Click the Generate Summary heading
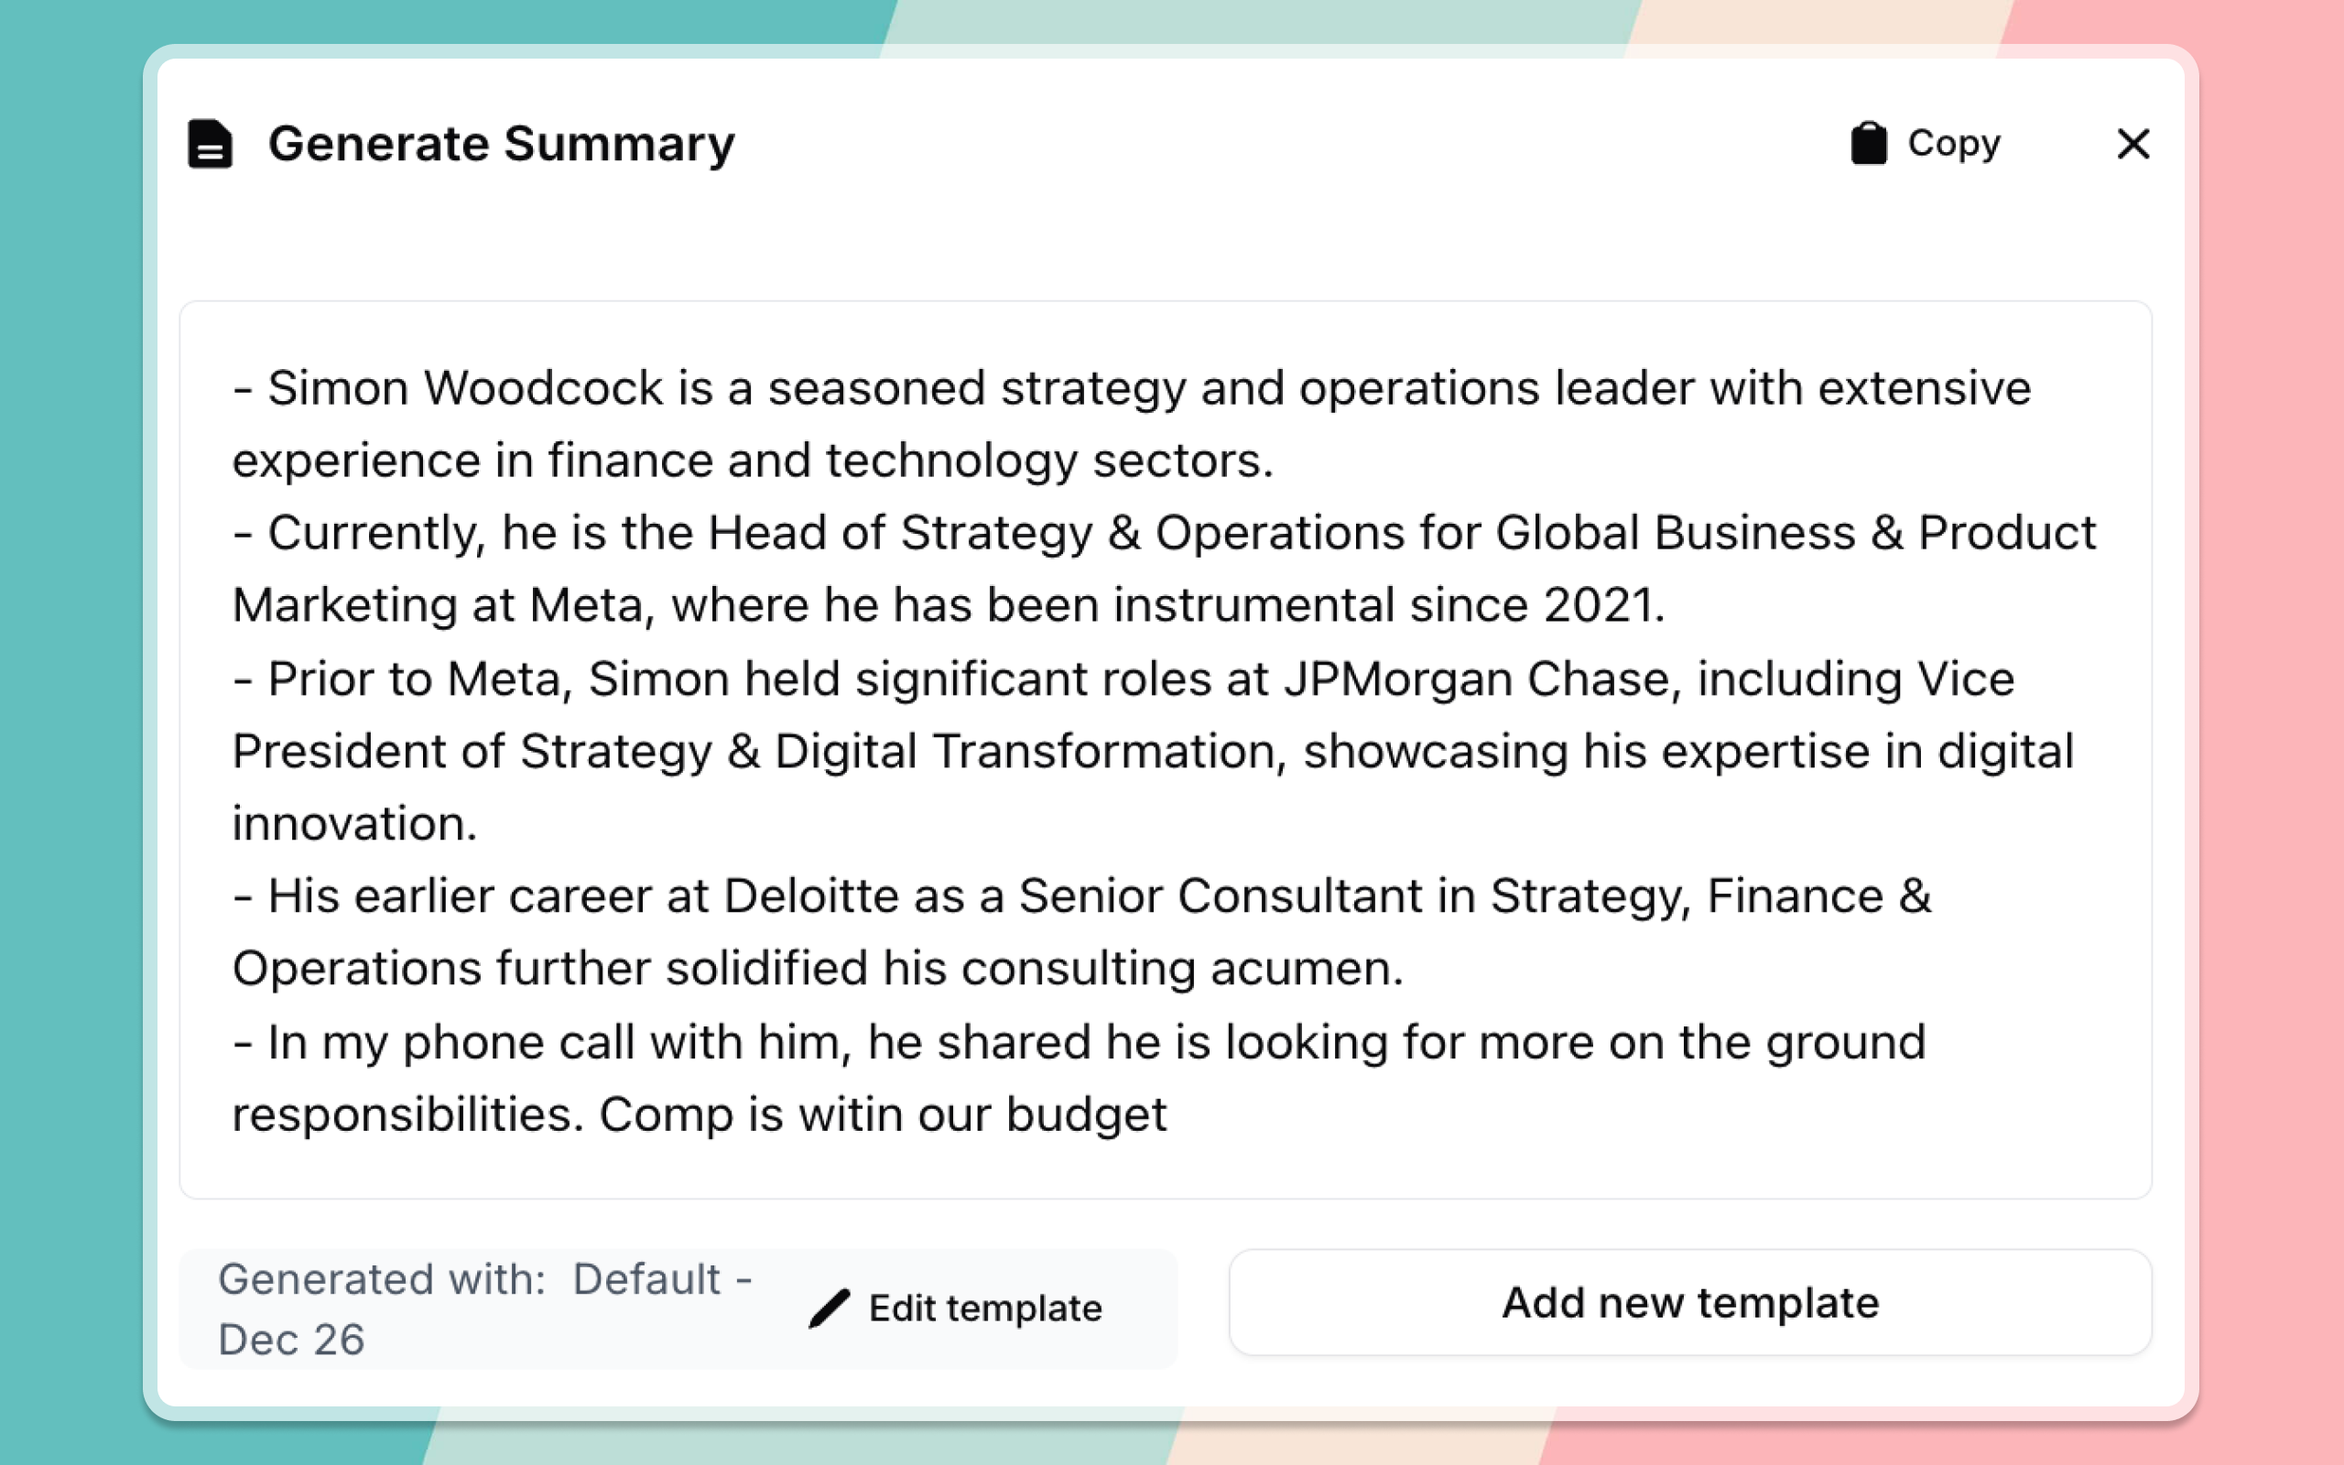This screenshot has height=1465, width=2344. (x=501, y=144)
